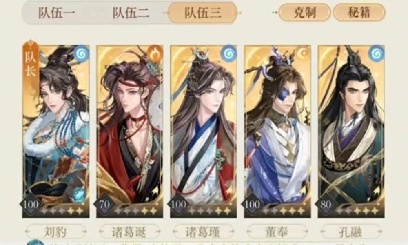
Task: Switch to the 队伍二 tab
Action: coord(131,13)
